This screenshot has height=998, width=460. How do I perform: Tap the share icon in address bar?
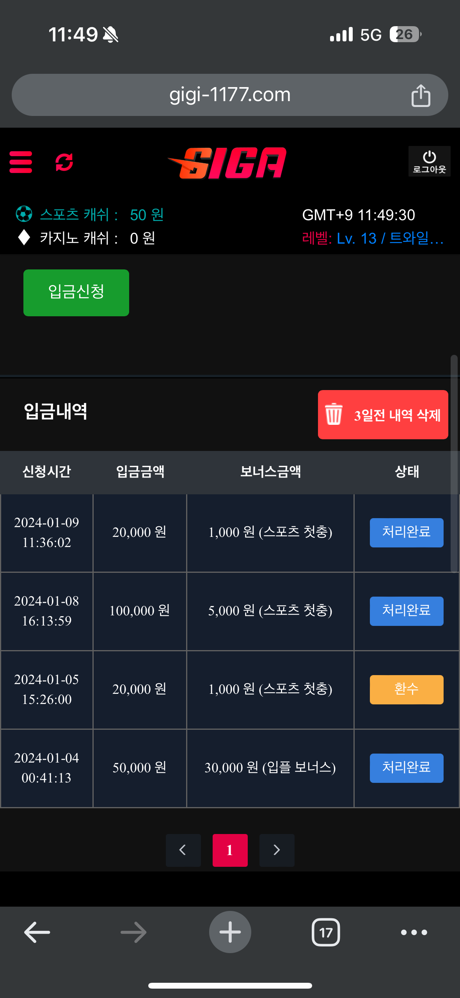(421, 96)
